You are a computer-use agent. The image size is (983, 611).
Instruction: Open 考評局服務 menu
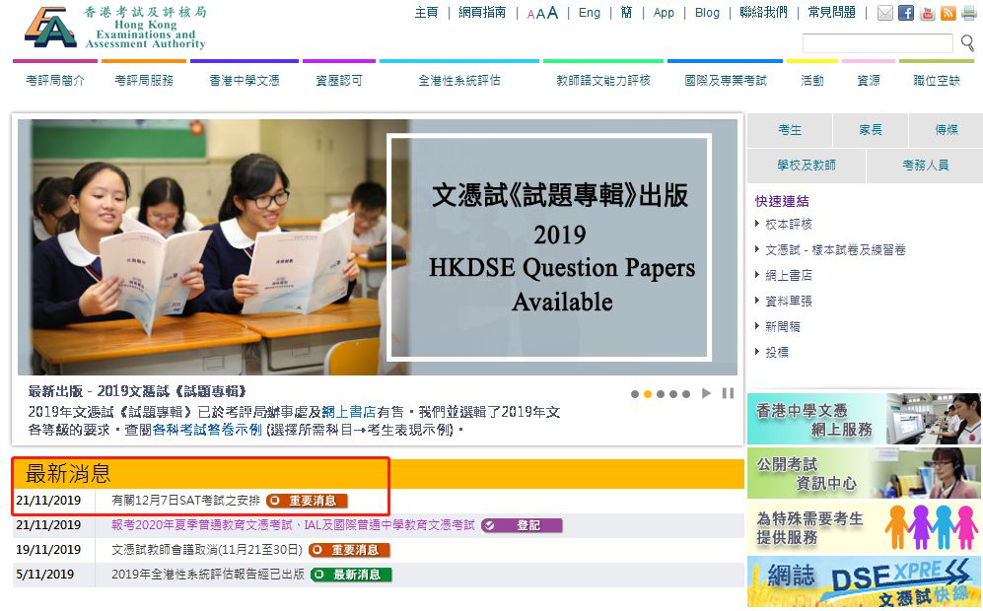coord(144,80)
